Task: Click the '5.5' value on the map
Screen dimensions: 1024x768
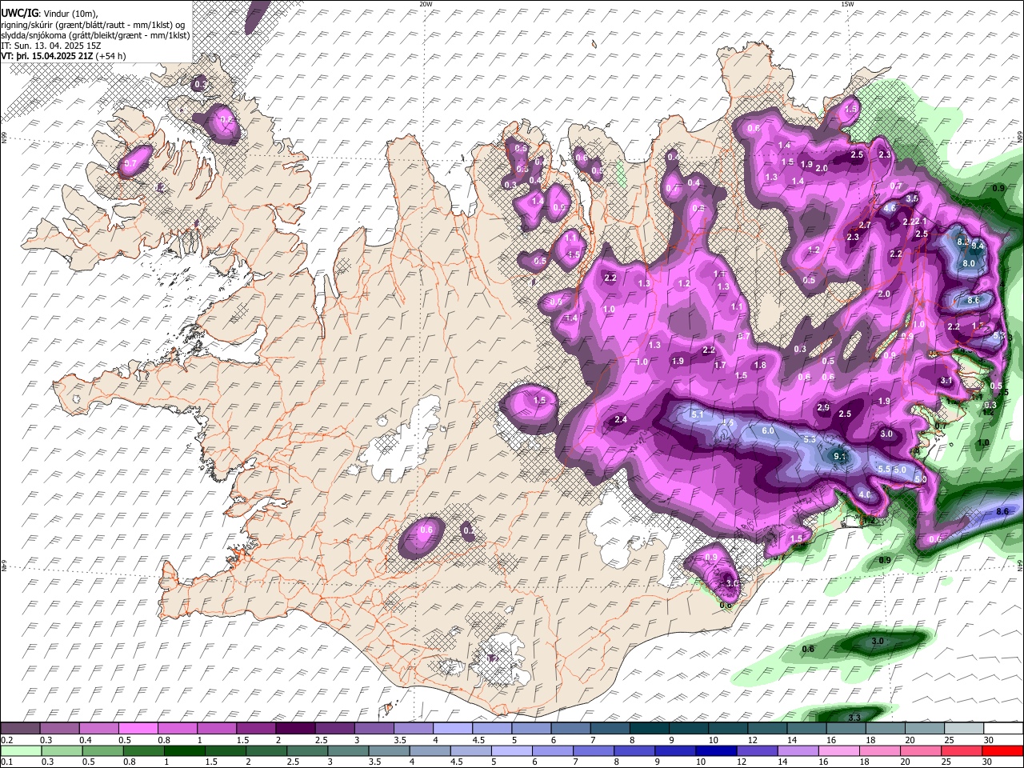Action: coord(884,469)
